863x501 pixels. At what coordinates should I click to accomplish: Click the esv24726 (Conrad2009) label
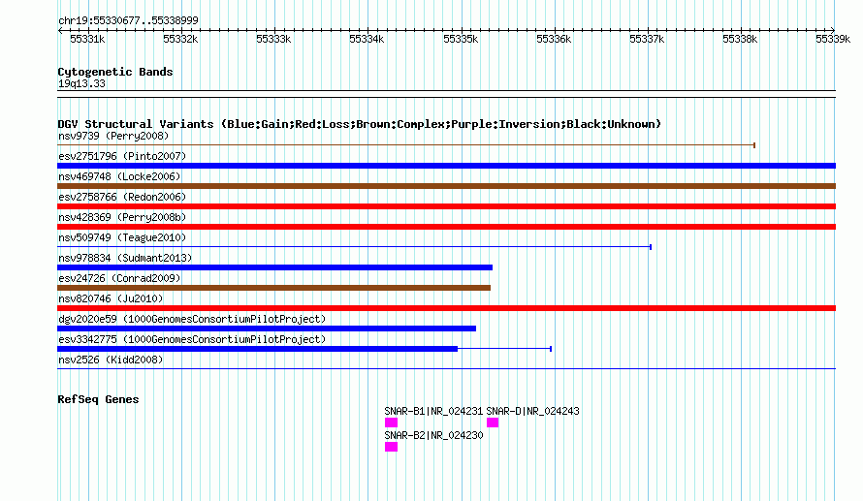point(119,278)
